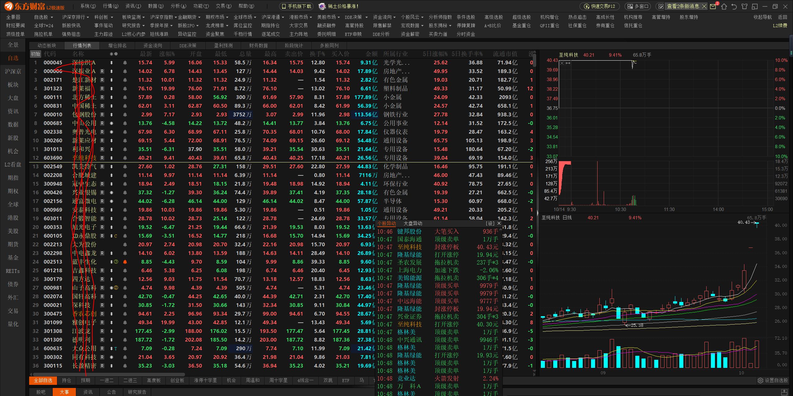Screen dimensions: 793x396
Task: Open the skin/theme shirt icon
Action: 745,6
